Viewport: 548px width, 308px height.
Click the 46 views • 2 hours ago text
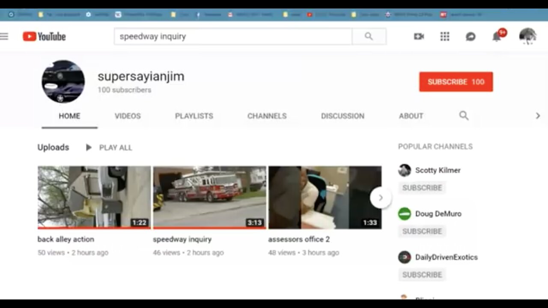188,253
